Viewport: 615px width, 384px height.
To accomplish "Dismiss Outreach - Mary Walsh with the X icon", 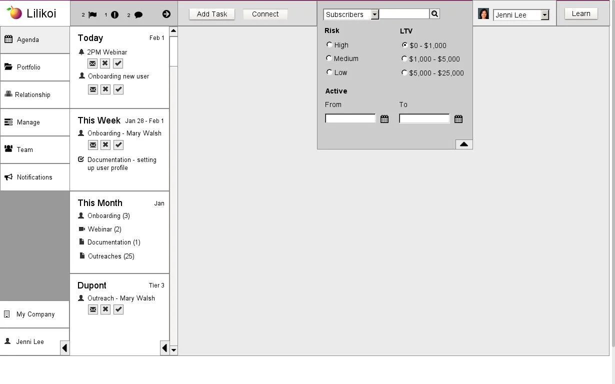I will pos(105,309).
